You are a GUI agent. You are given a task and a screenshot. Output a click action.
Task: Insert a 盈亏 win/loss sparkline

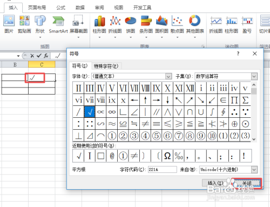[247, 24]
